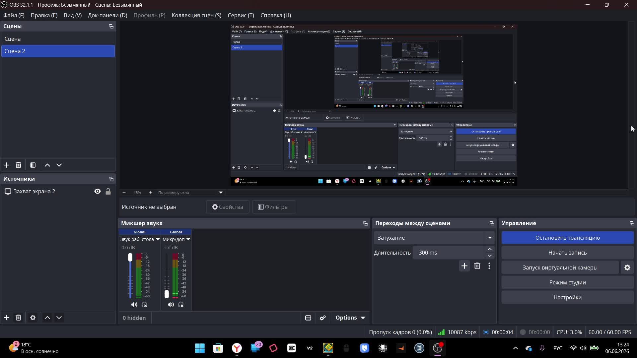Remove the transition with the trash icon

tap(477, 266)
